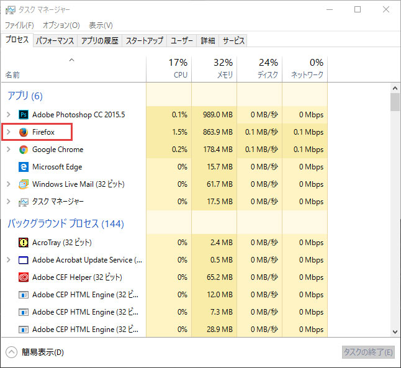Close the Task Manager window
Image resolution: width=401 pixels, height=368 pixels.
click(386, 10)
